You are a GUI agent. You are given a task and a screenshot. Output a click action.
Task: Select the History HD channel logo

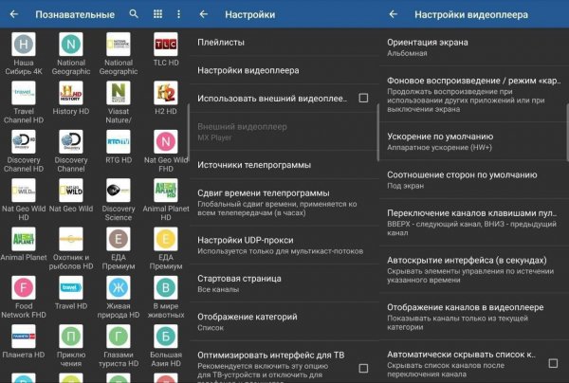(71, 93)
